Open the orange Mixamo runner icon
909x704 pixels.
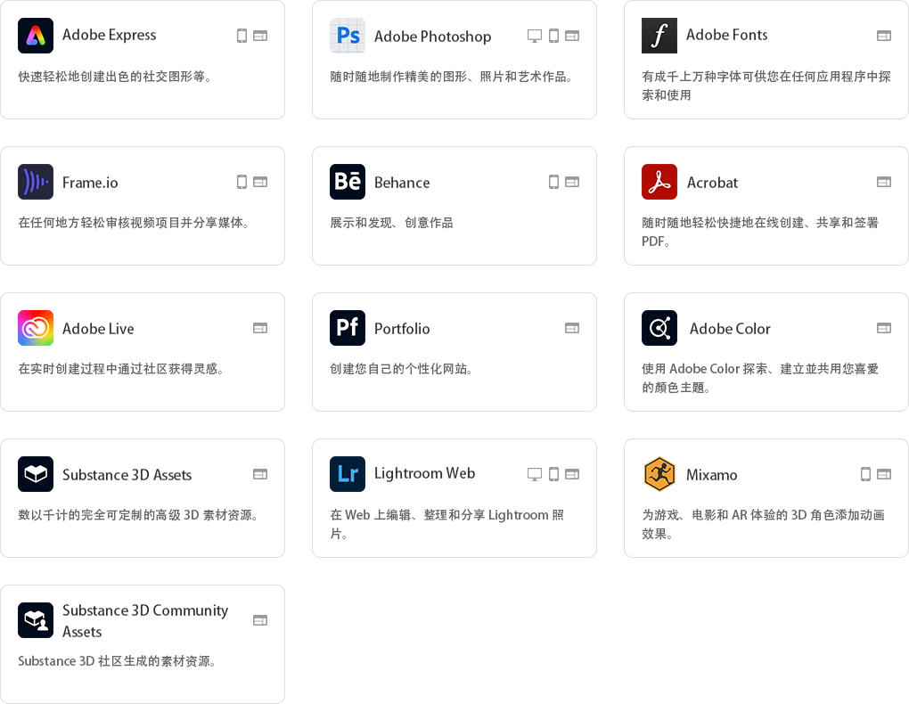(659, 474)
